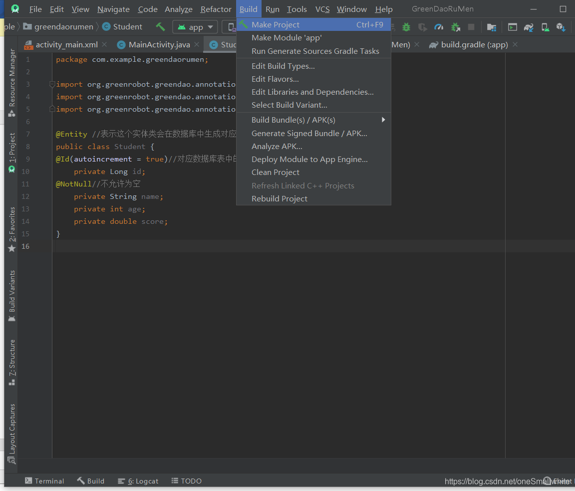Open the Window menu
The image size is (575, 491).
(x=352, y=9)
